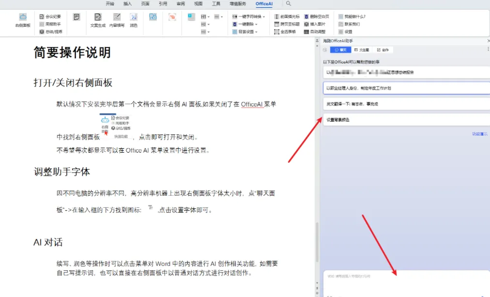Screen dimensions: 490x297
Task: Click the embedded ribbon thumbnail image in document
Action: (116, 126)
